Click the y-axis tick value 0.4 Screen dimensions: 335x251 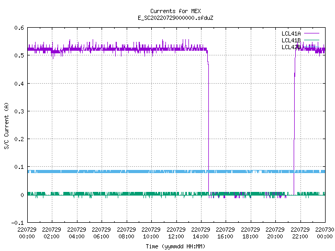tap(19, 84)
